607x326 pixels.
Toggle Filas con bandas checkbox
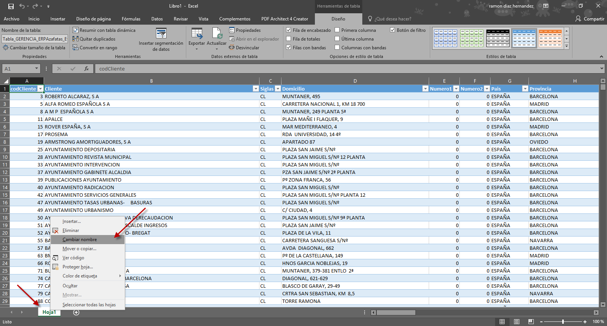click(x=288, y=47)
